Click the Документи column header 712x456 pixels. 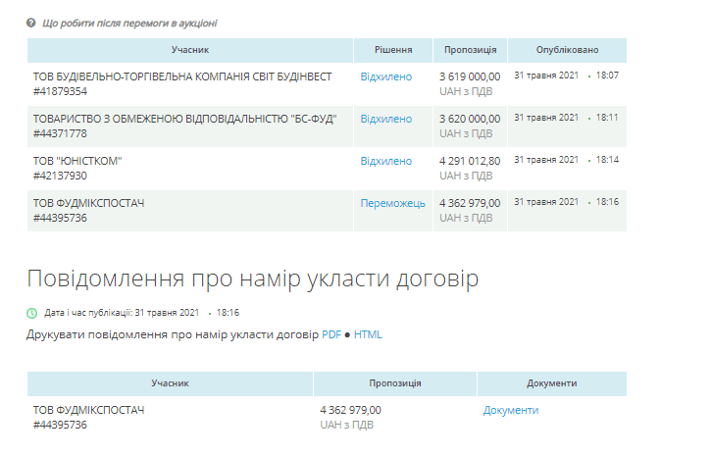(552, 383)
